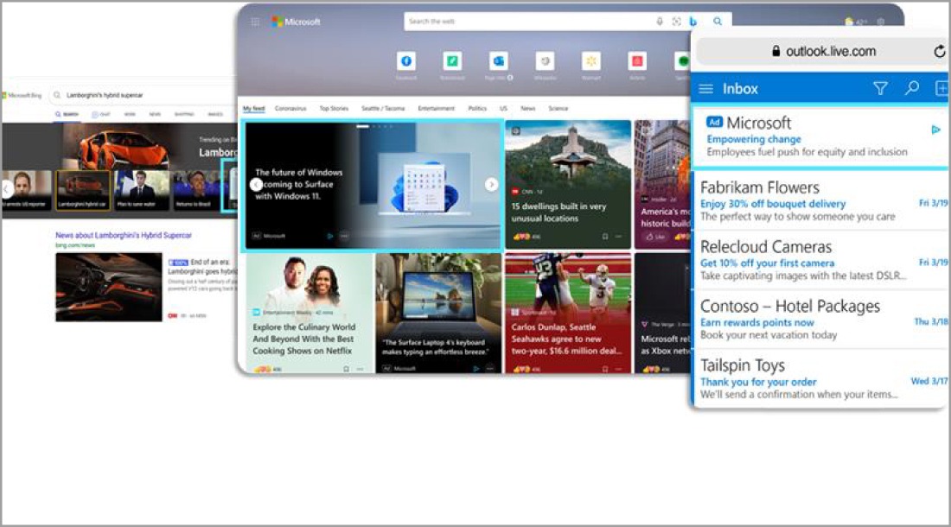Bookmark the '15 dwellings' article card
The image size is (951, 527).
(604, 236)
